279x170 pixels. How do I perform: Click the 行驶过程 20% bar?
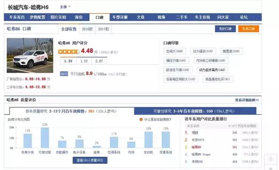coord(45,138)
